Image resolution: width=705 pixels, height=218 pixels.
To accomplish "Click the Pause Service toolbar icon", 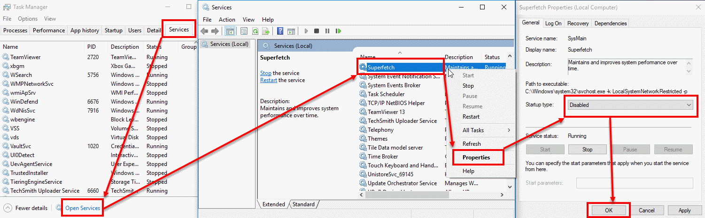I will click(327, 31).
